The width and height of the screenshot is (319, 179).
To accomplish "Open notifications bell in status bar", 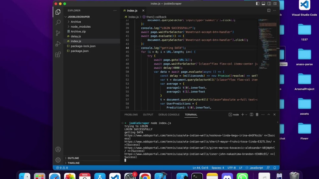I will tap(275, 168).
